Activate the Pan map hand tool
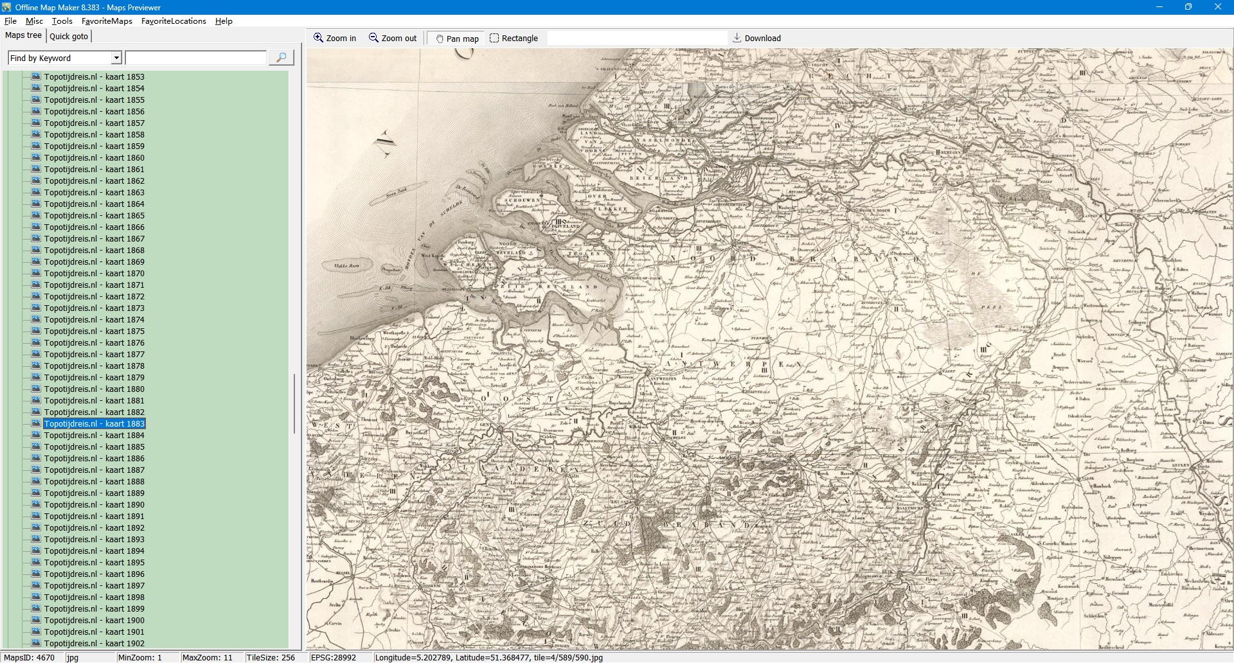 (457, 39)
